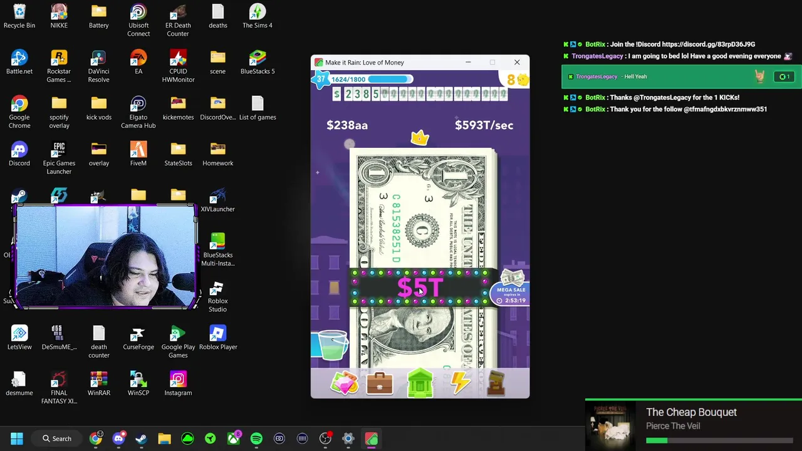The width and height of the screenshot is (802, 451).
Task: Select the List of games text file
Action: coord(258,108)
